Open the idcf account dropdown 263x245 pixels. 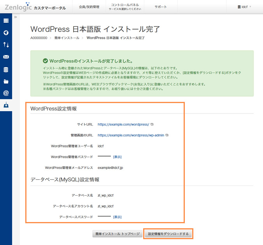point(244,7)
